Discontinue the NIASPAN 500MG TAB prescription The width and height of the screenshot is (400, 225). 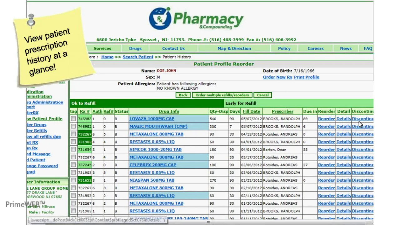[362, 180]
